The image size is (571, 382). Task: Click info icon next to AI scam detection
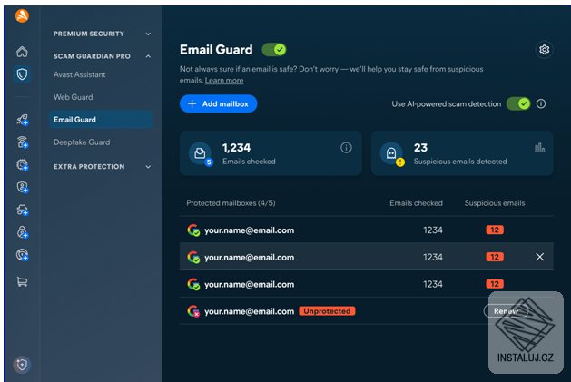tap(541, 103)
